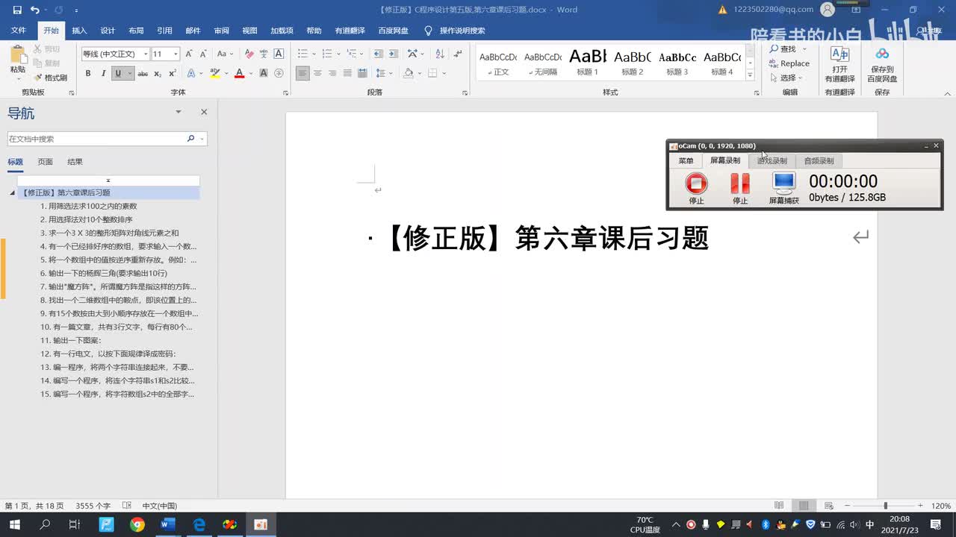Justify paragraph text
This screenshot has height=537, width=956.
(x=347, y=73)
